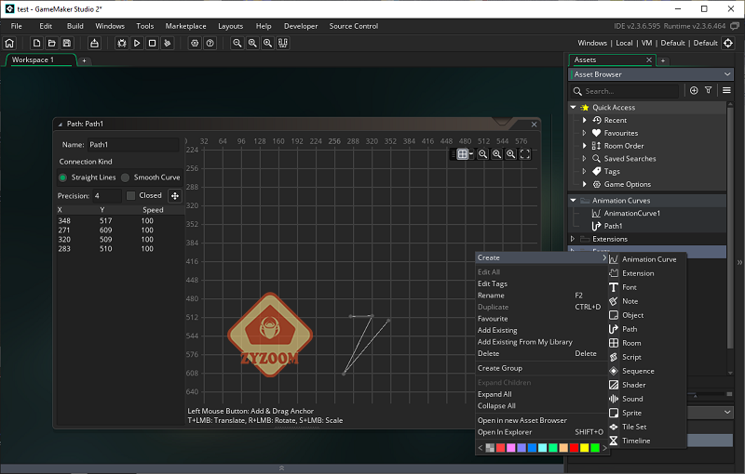Open the Build menu
Image resolution: width=745 pixels, height=474 pixels.
75,26
